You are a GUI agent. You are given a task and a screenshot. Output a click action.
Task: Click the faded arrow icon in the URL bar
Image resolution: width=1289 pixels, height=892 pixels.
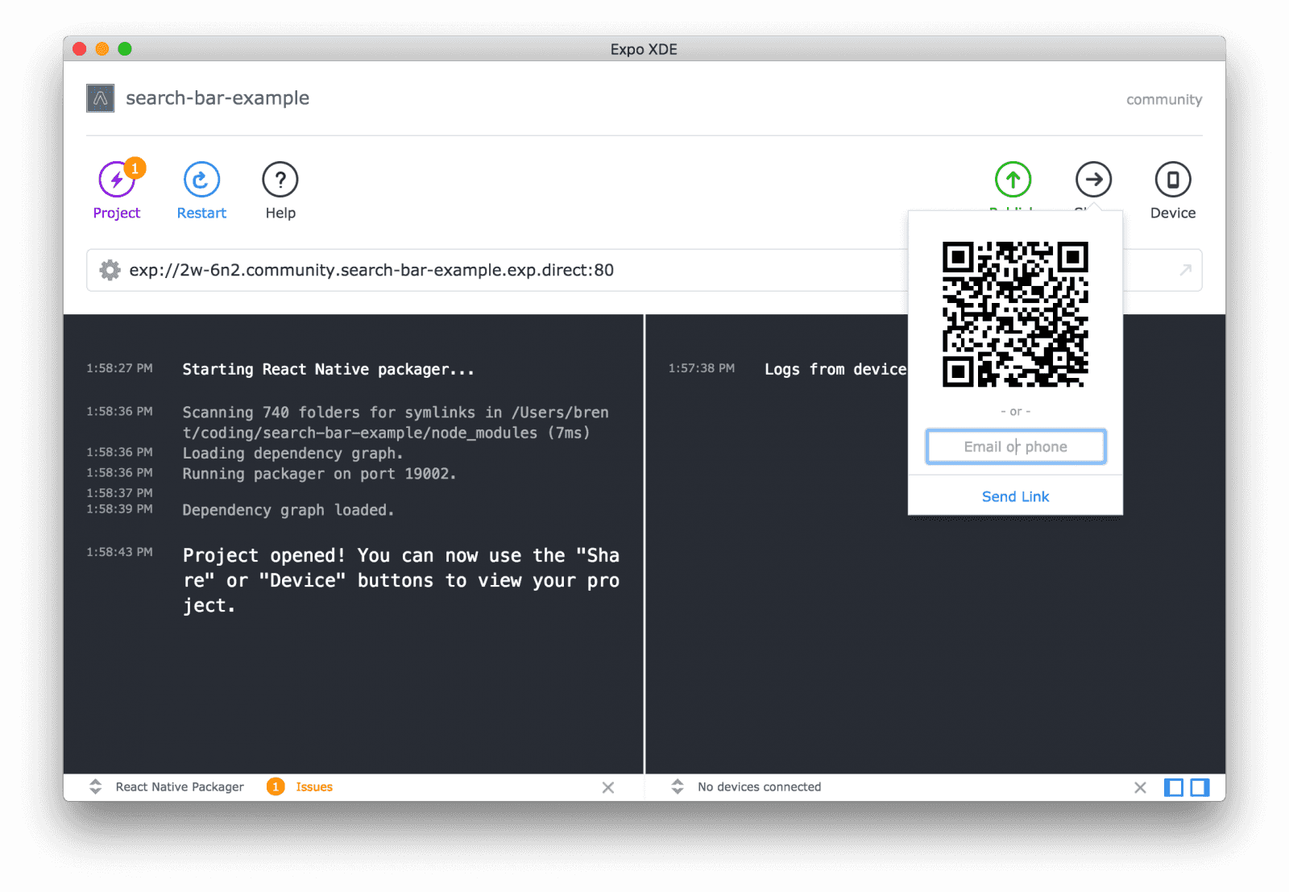click(x=1185, y=270)
